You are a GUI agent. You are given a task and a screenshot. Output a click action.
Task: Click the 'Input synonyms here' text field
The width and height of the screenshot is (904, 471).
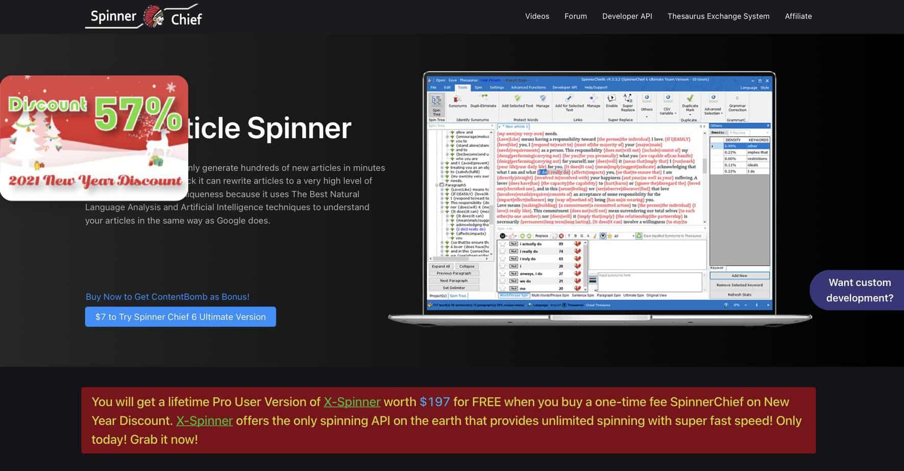(x=649, y=282)
